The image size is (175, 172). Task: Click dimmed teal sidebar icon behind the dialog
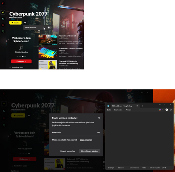(x=4, y=111)
